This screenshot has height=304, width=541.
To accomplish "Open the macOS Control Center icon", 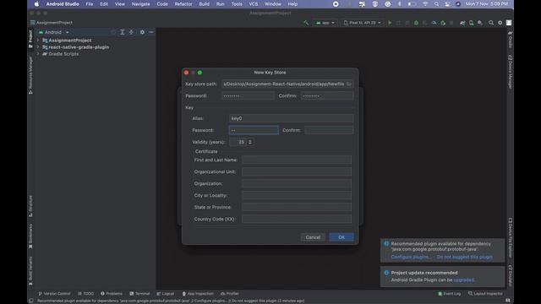I will (x=447, y=4).
